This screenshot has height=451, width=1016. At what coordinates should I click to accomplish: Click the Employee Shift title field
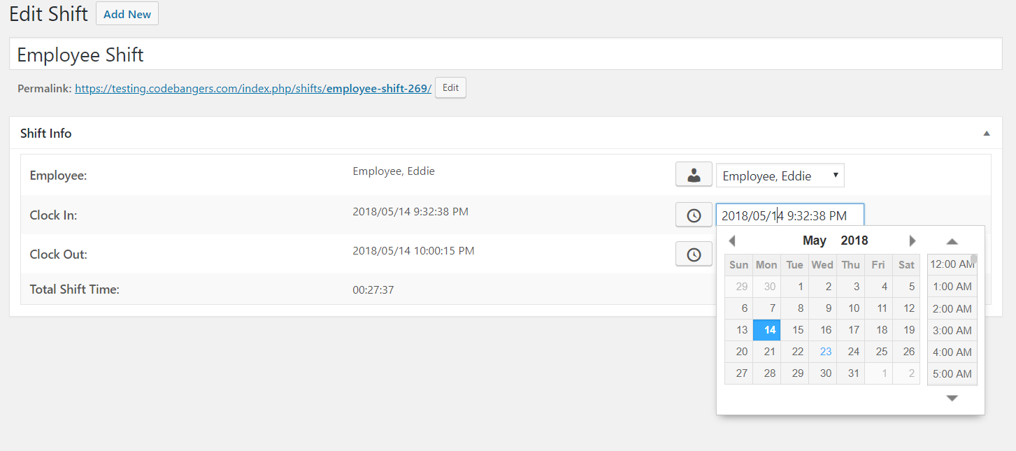[280, 54]
